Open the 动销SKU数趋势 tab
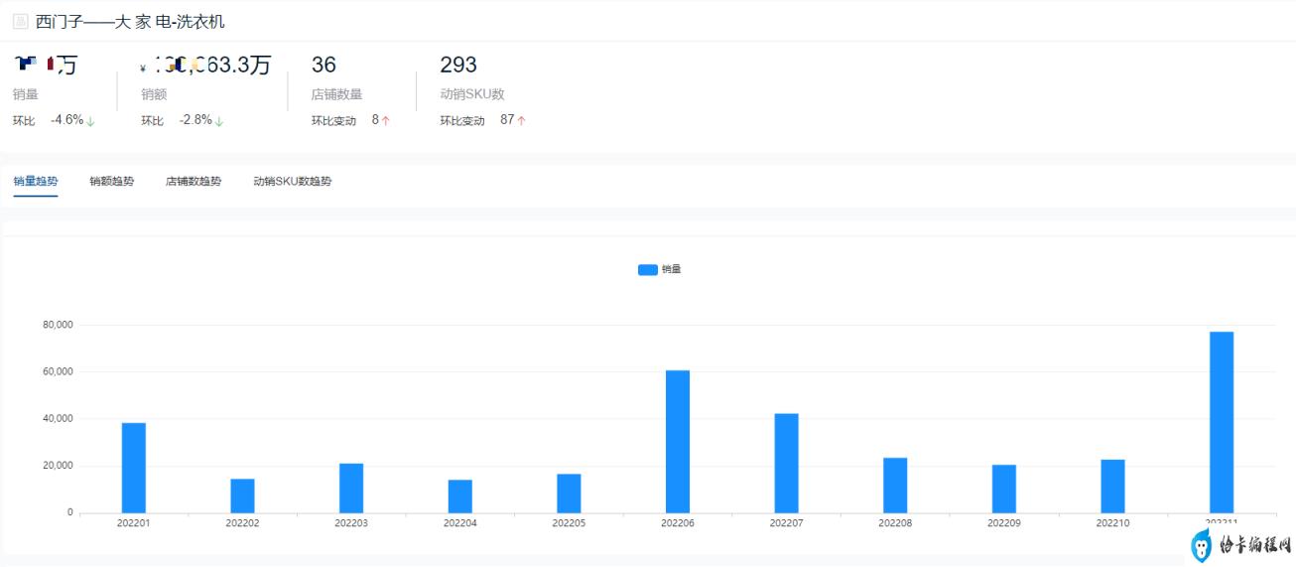The height and width of the screenshot is (567, 1296). [x=293, y=181]
